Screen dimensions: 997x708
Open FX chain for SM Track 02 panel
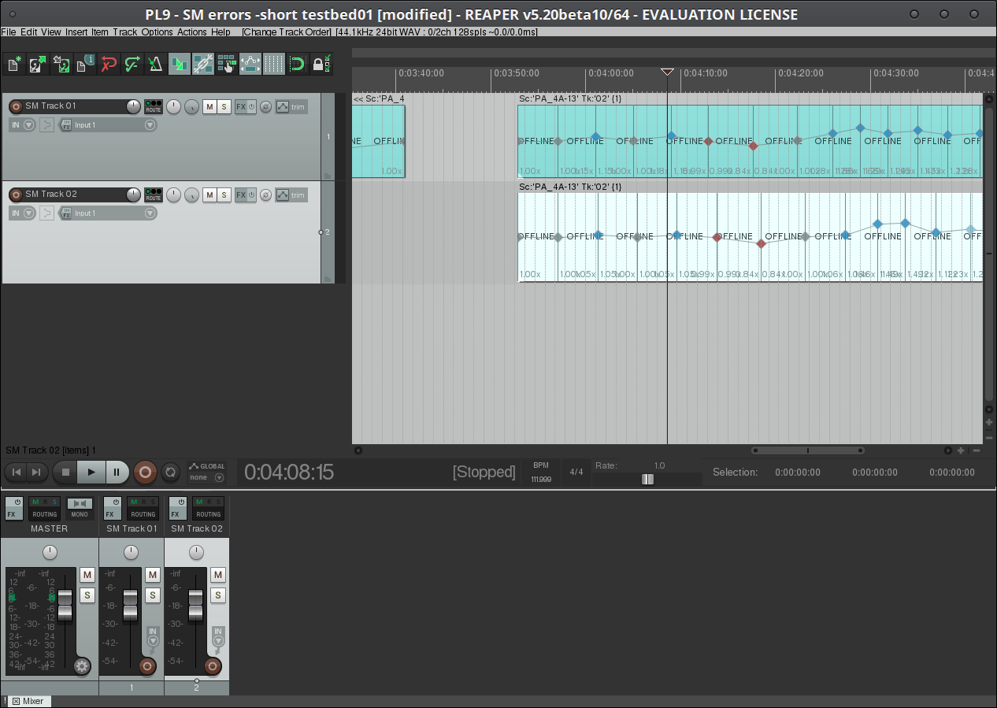pos(241,195)
